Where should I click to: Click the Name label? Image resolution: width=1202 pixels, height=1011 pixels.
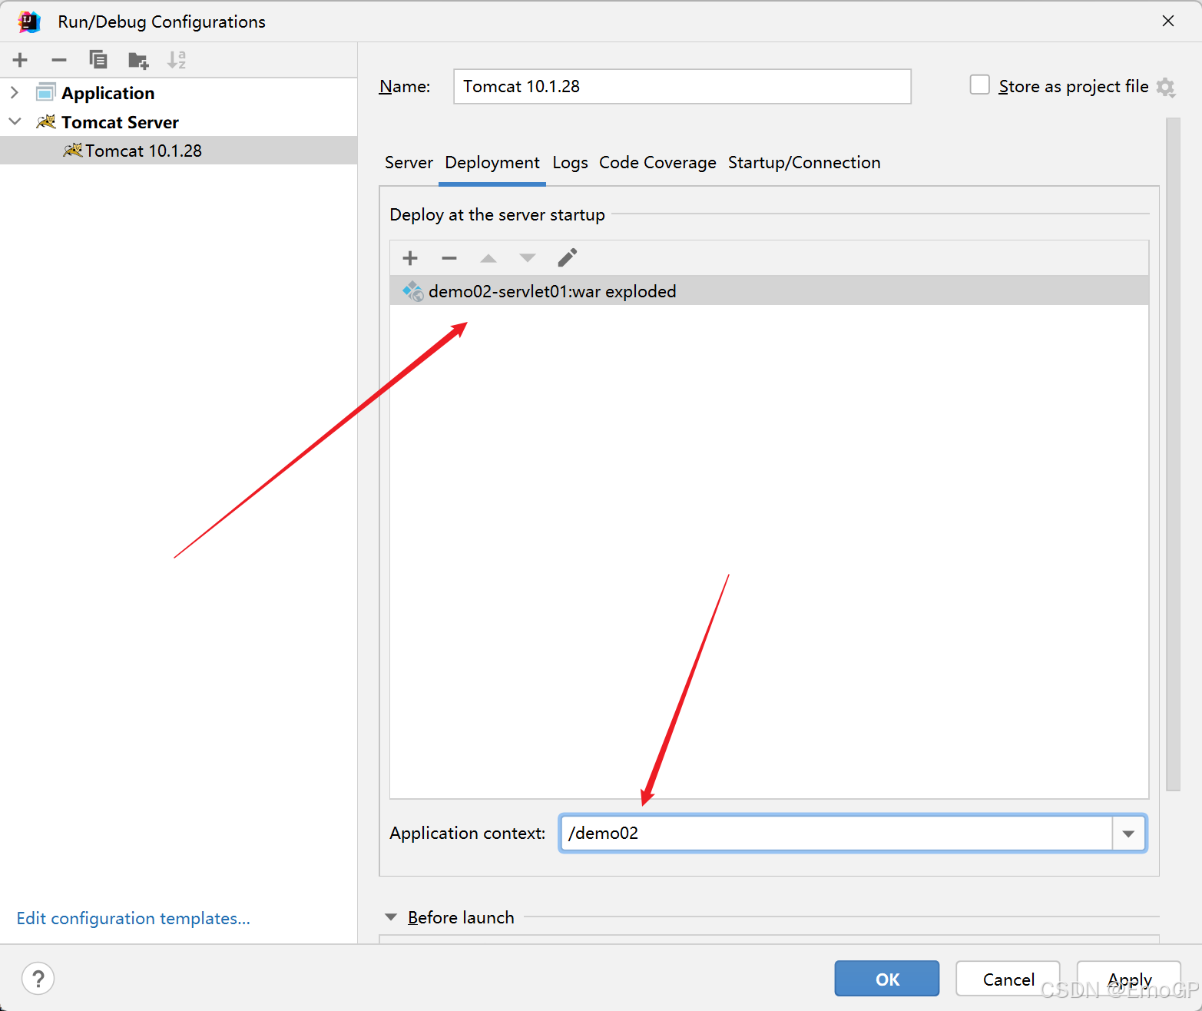[404, 86]
